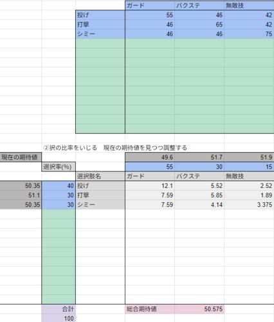Select the gray ガード header beside 選択肢名
This screenshot has height=322, width=274.
150,176
